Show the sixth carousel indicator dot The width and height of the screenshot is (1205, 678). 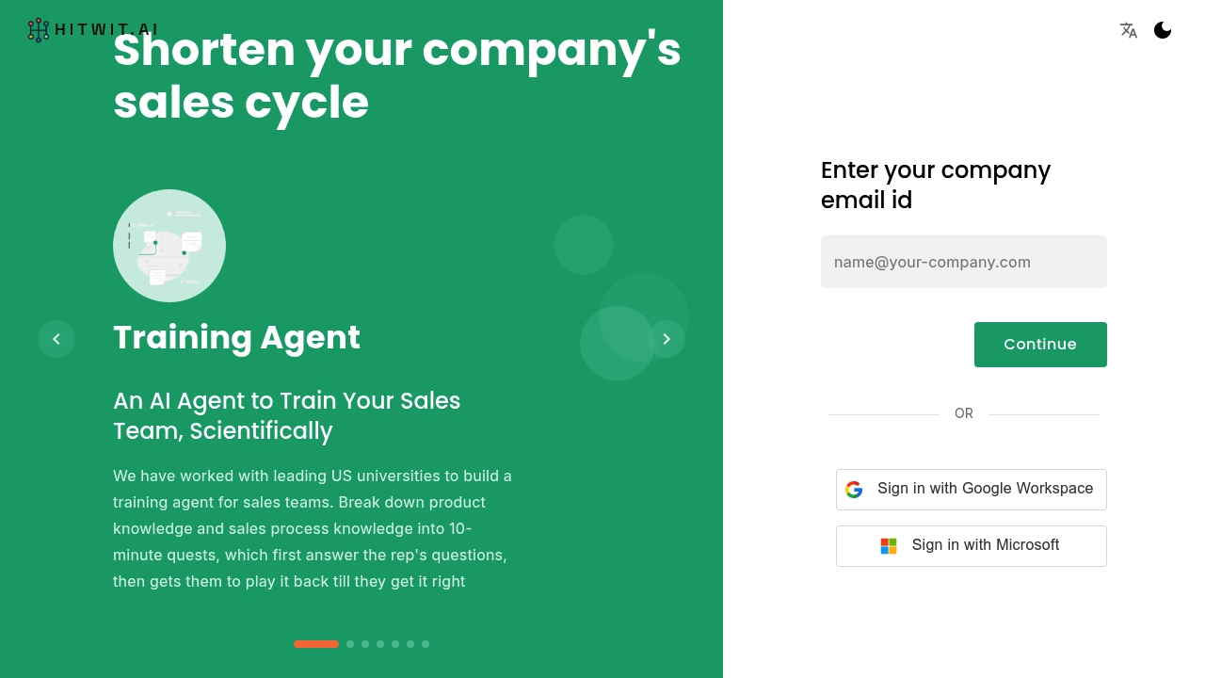click(x=410, y=644)
